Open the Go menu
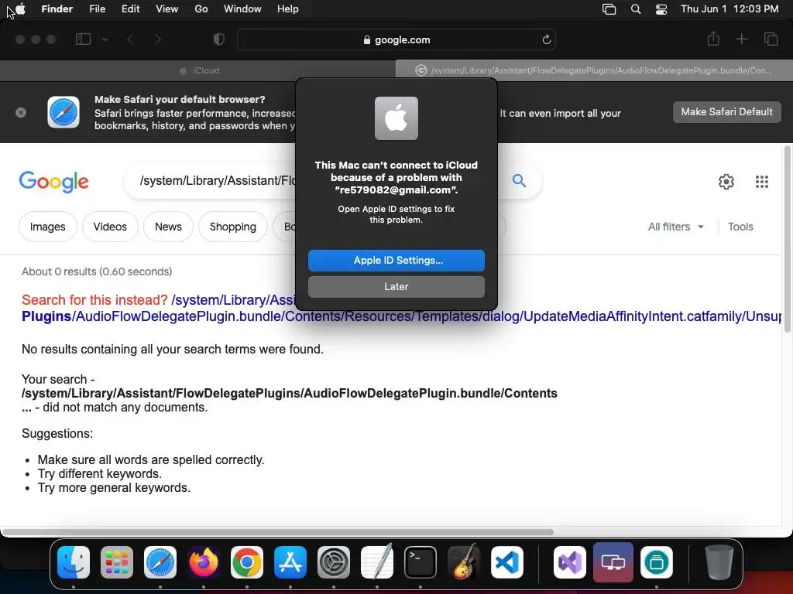Screen dimensions: 793x594 click(201, 9)
